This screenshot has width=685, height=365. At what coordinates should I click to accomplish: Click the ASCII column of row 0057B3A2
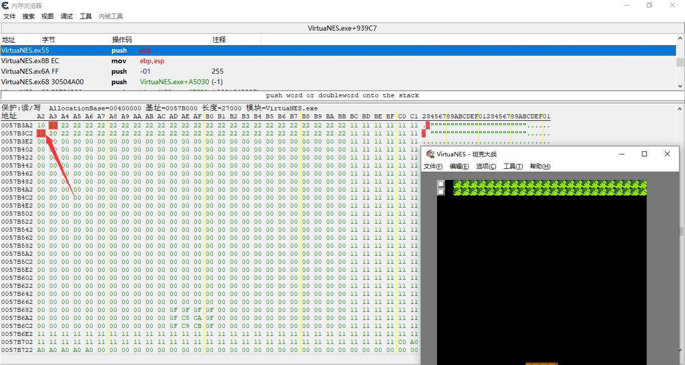click(x=486, y=125)
